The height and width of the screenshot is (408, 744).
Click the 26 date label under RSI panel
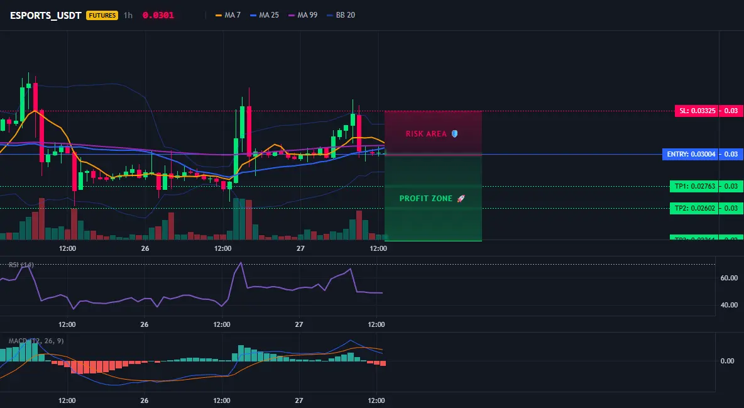[x=145, y=324]
